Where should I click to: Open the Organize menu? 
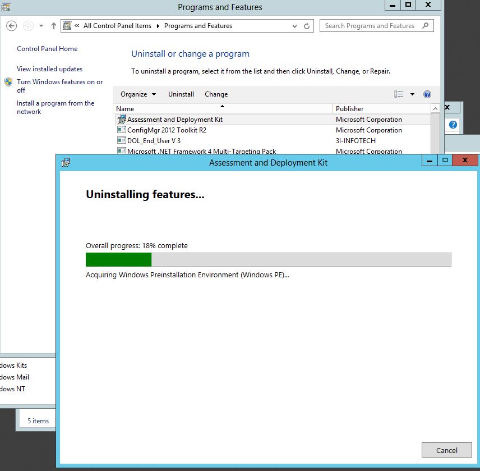pos(138,94)
